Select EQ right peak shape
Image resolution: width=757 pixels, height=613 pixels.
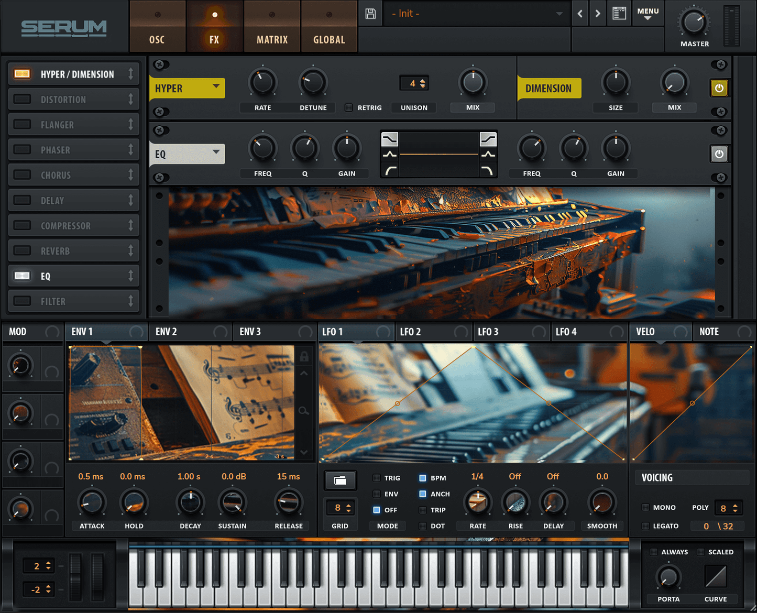tap(488, 154)
